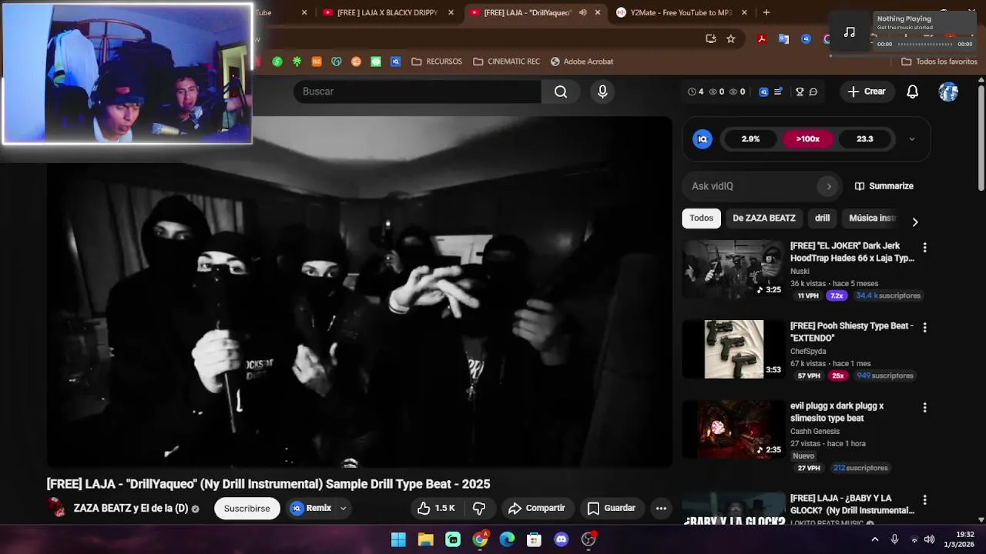Click the Crear button
Viewport: 986px width, 554px height.
pos(867,92)
